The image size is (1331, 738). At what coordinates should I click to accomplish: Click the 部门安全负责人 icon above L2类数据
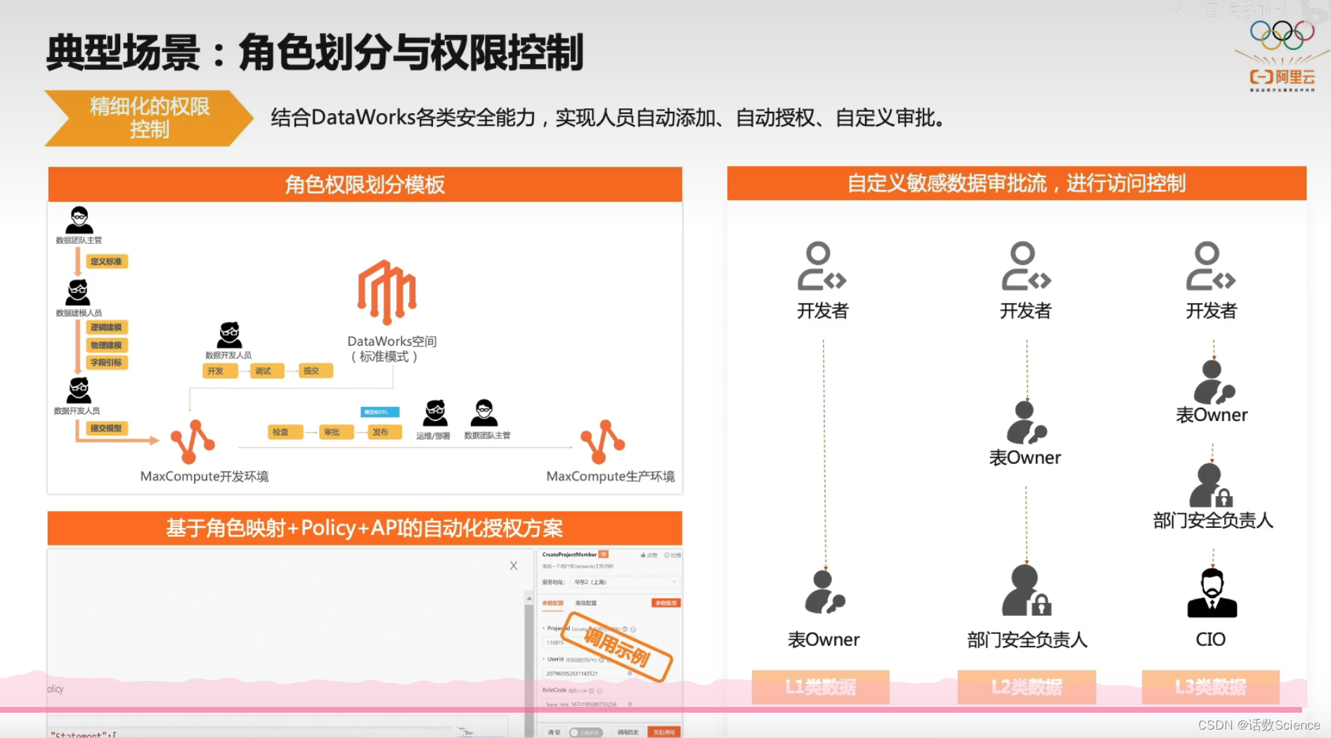[1027, 590]
